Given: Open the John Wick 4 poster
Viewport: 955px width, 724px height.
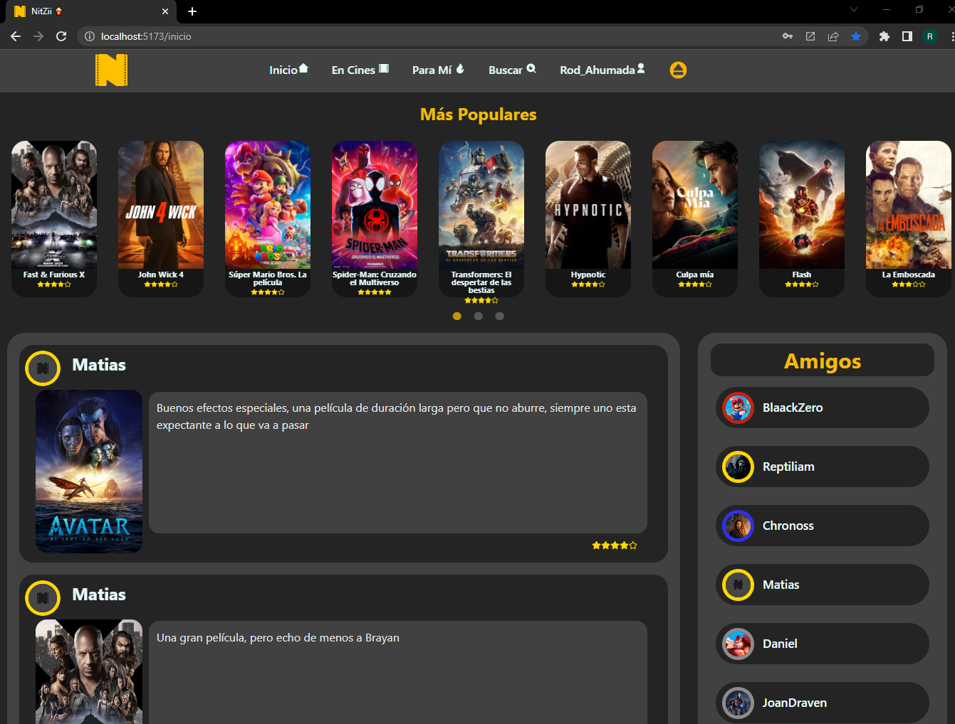Looking at the screenshot, I should (161, 205).
